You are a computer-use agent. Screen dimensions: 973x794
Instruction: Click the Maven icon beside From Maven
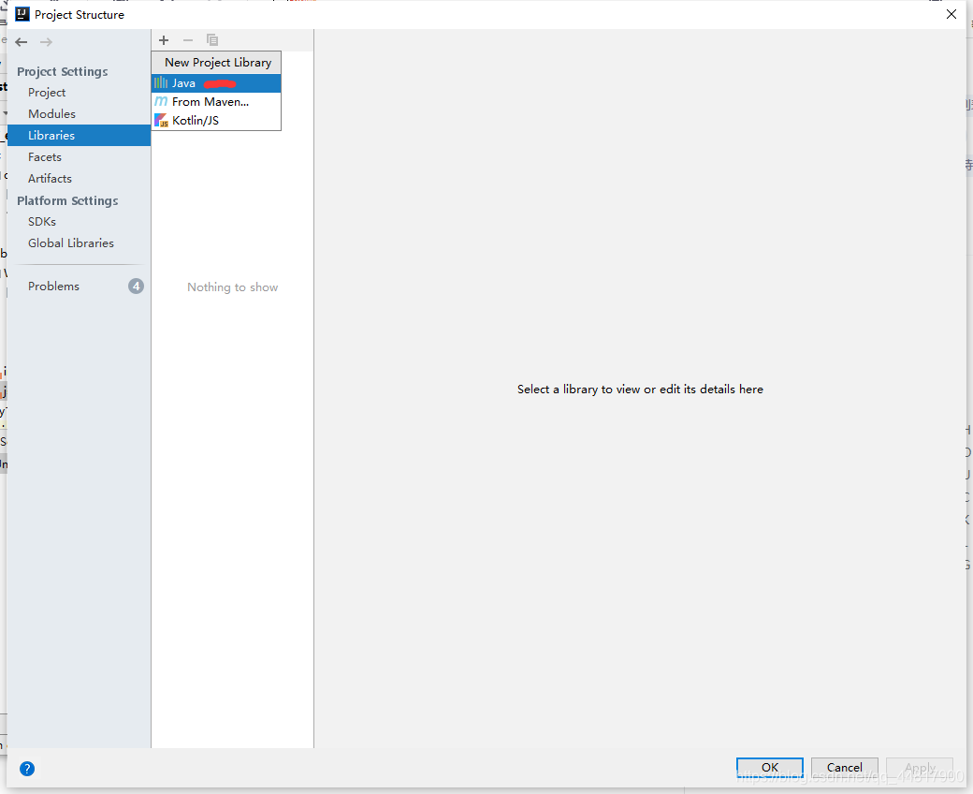coord(161,101)
